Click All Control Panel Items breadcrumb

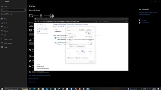pos(59,21)
